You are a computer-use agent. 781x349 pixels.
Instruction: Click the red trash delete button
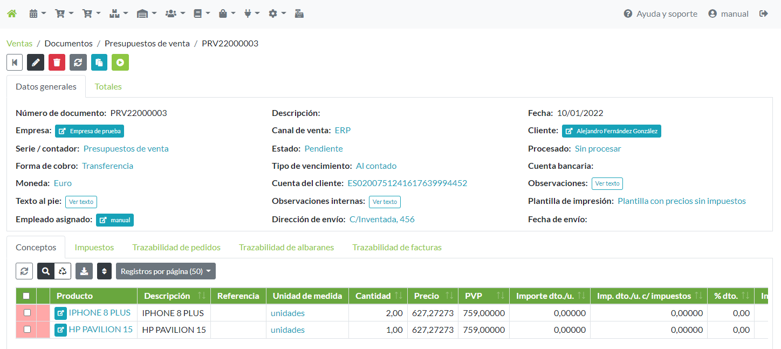57,63
